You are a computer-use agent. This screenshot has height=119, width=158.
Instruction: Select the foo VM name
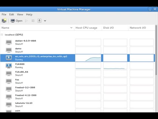[17, 80]
